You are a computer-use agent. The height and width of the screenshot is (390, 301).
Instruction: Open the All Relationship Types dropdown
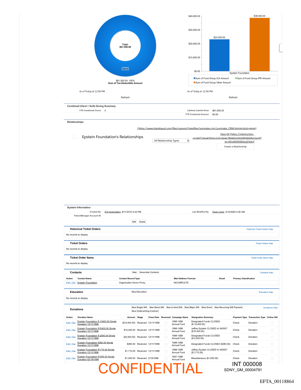point(171,141)
